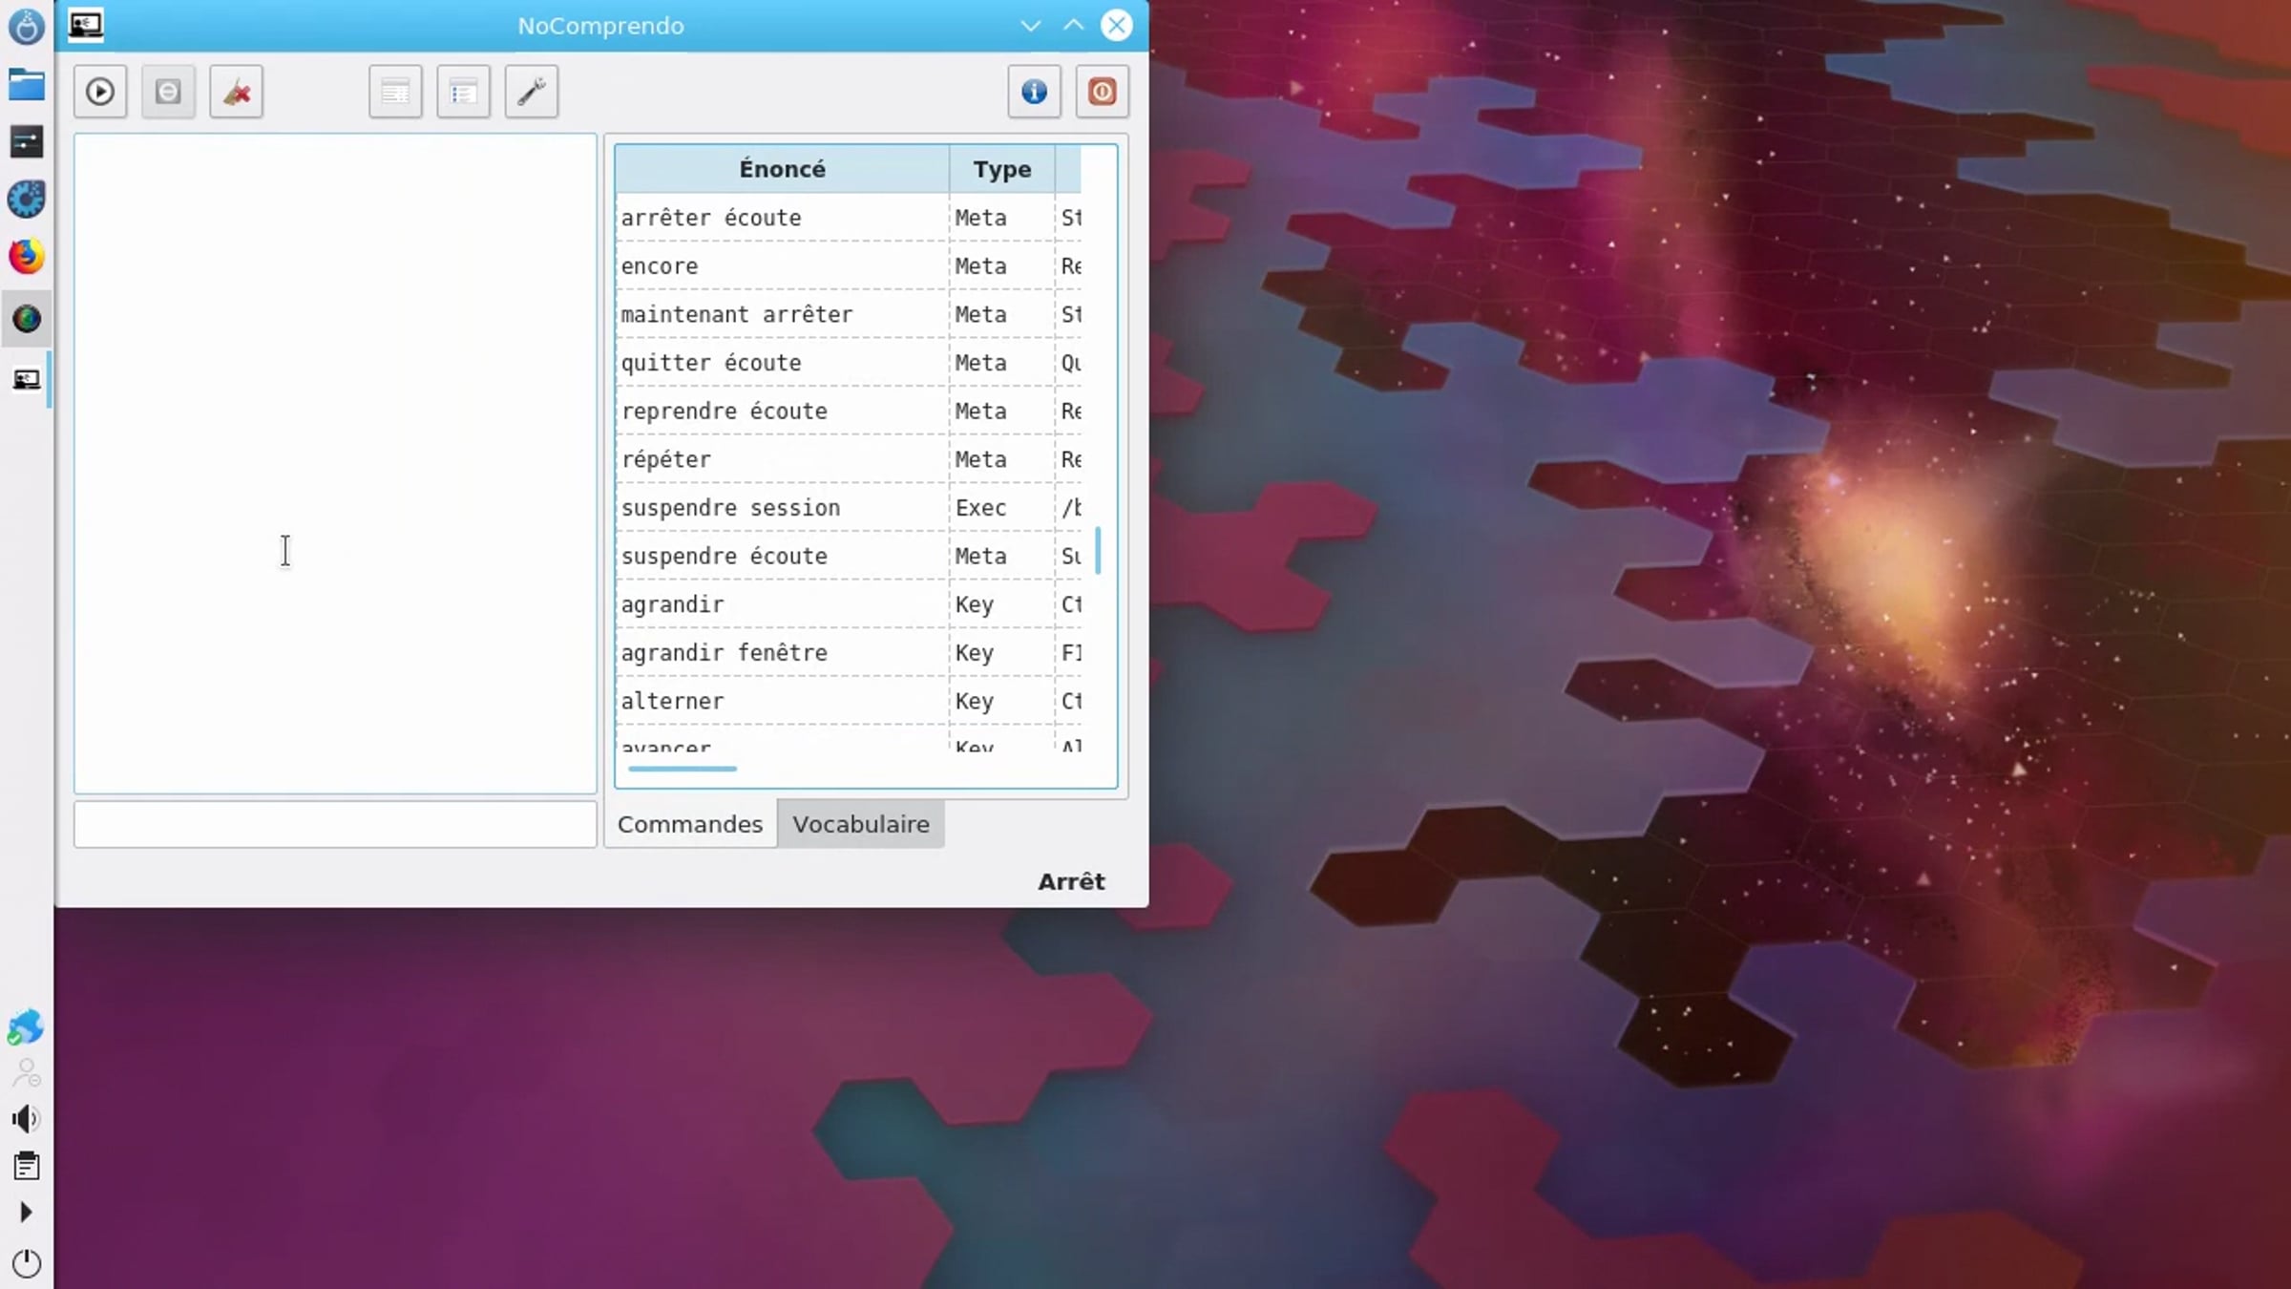Click the vertical scrollbar of the table
The height and width of the screenshot is (1289, 2291).
click(1098, 550)
